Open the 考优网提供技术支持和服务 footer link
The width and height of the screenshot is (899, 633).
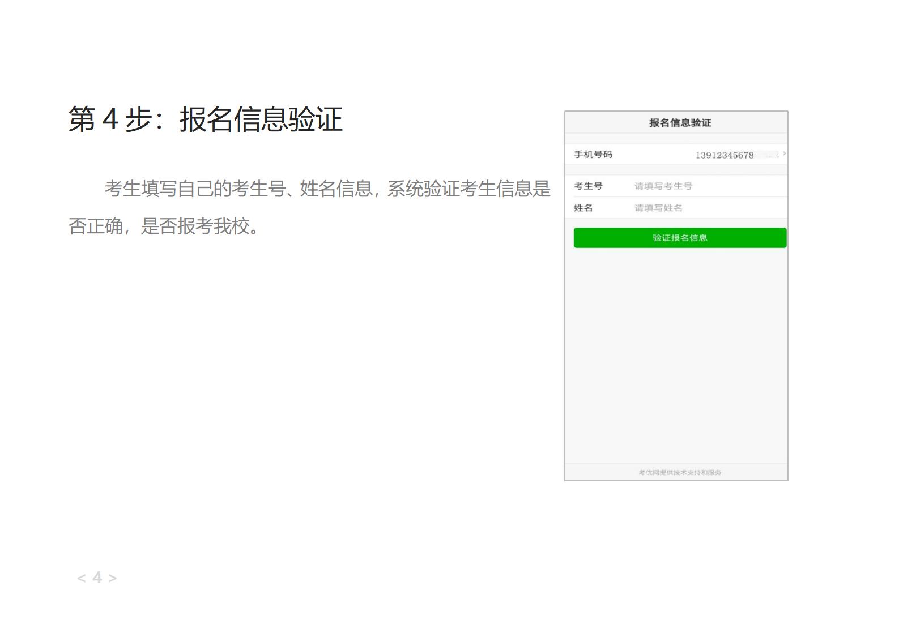pos(680,472)
